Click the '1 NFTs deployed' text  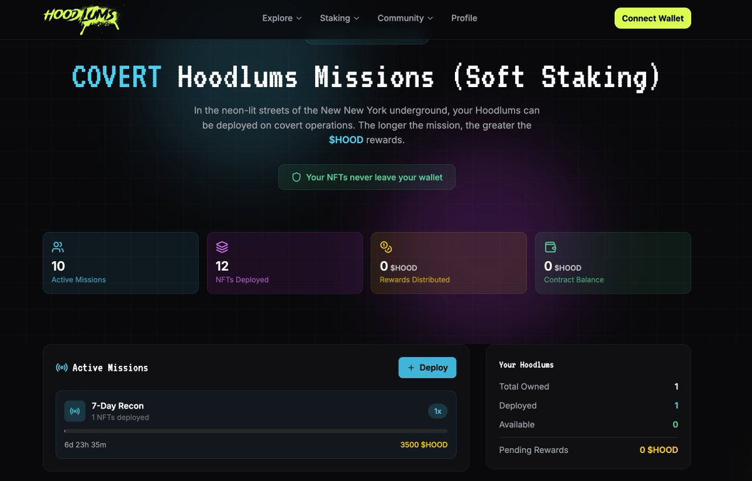(x=120, y=417)
